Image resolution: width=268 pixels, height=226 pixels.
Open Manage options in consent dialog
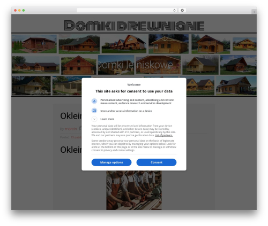click(x=111, y=162)
